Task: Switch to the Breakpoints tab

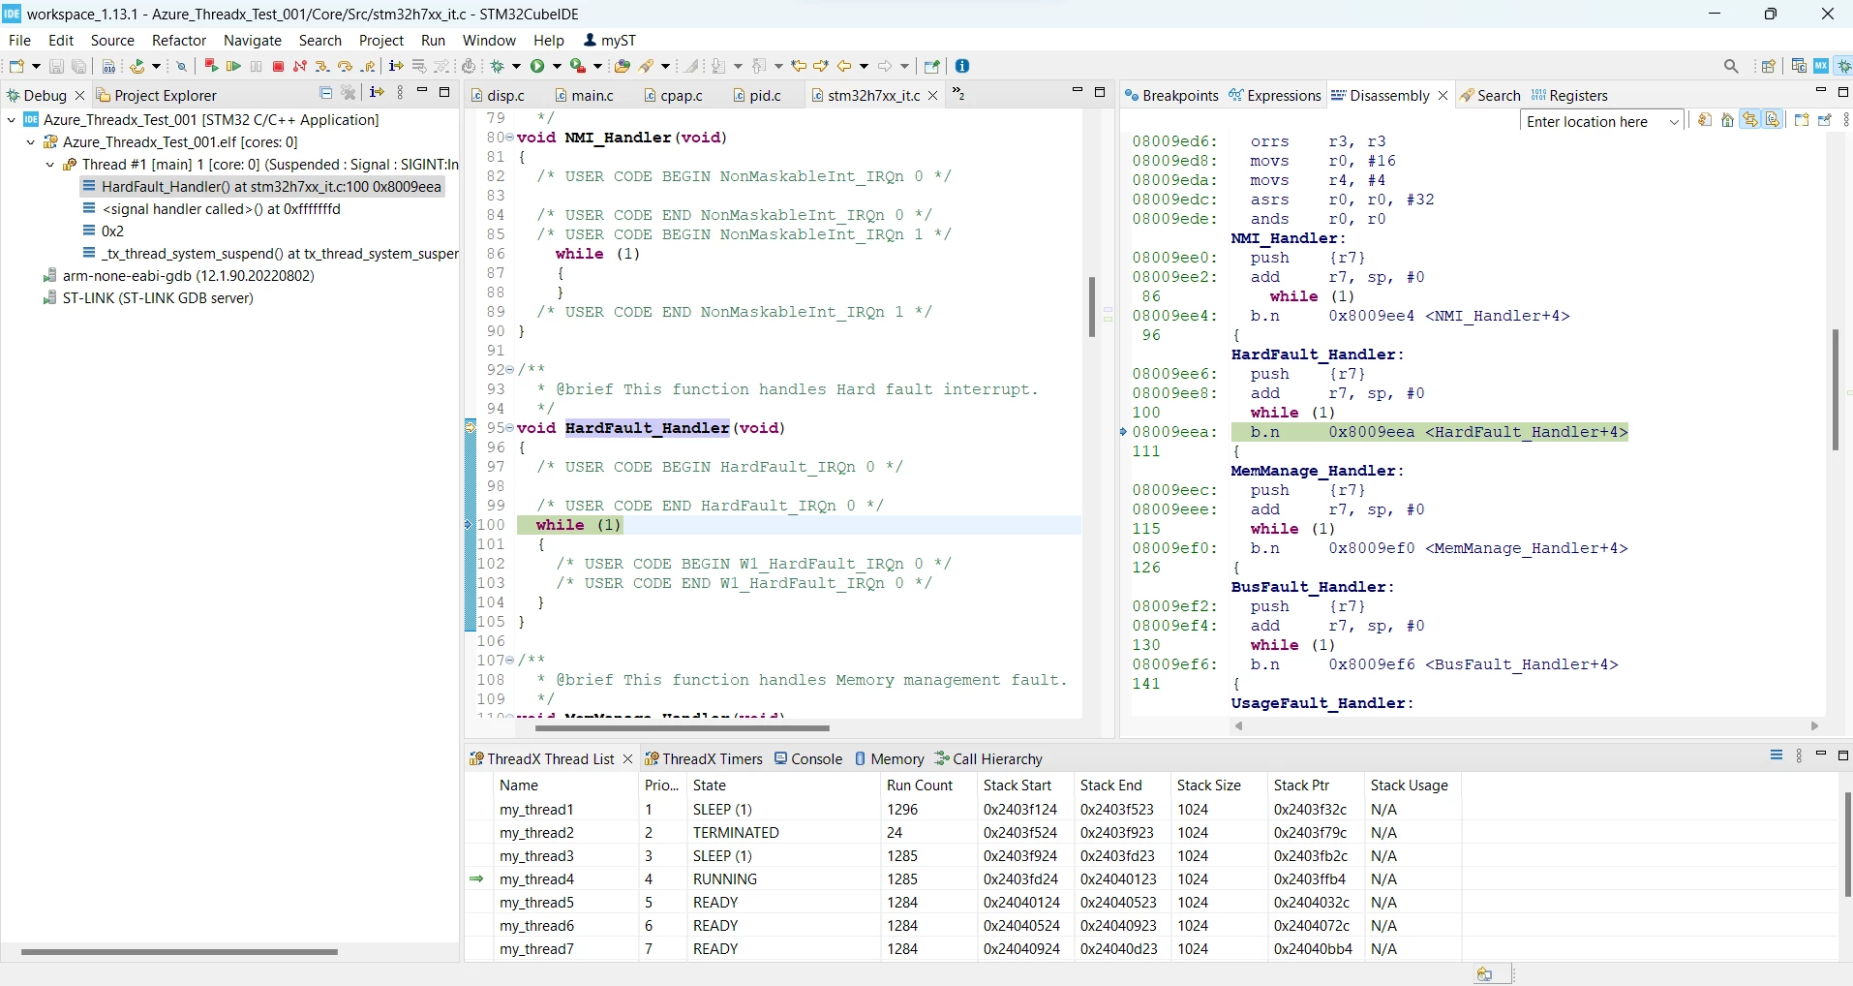Action: click(x=1171, y=95)
